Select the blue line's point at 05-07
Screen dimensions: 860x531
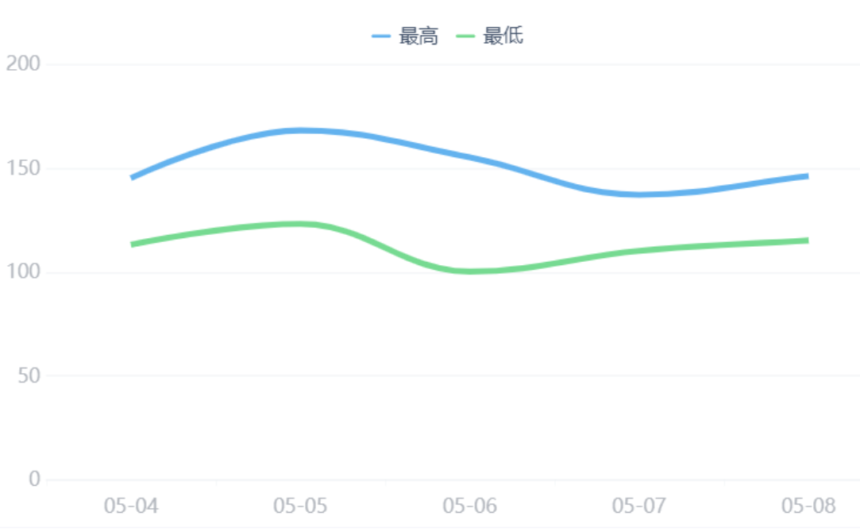[x=638, y=194]
